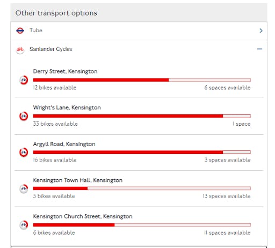Click the Derry Street bike availability bar
The height and width of the screenshot is (248, 275).
point(142,80)
